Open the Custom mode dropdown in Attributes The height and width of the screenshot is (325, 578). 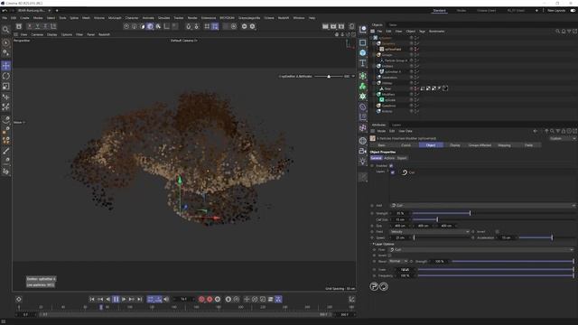pyautogui.click(x=563, y=138)
